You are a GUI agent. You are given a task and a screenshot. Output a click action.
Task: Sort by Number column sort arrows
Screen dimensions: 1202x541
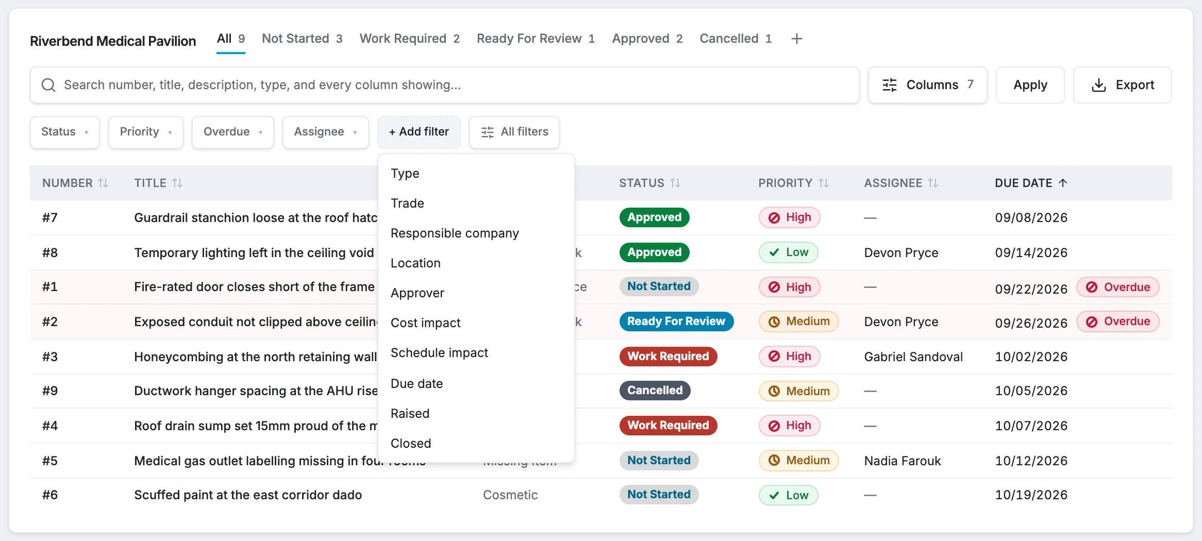pos(103,183)
